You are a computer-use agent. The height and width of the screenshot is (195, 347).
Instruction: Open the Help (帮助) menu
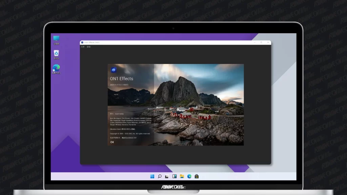coord(89,47)
